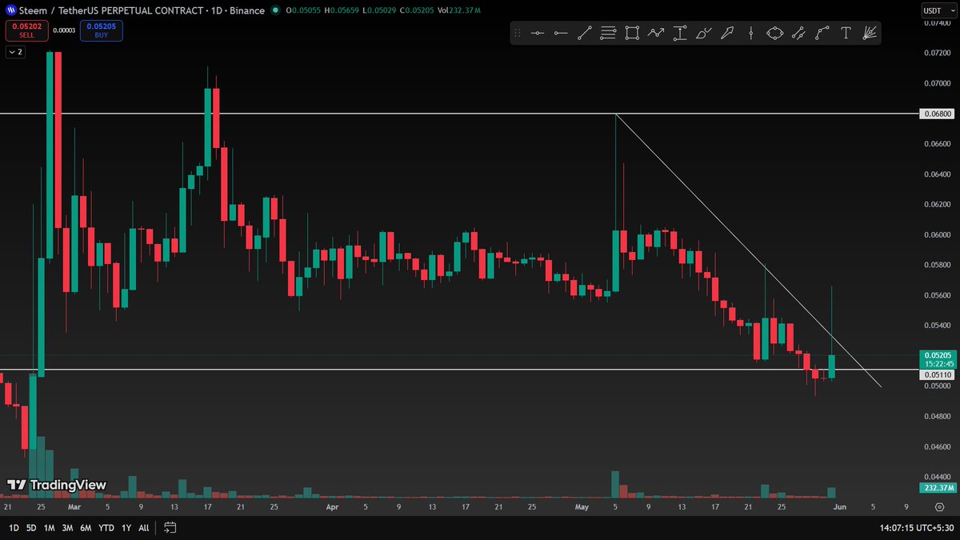Grab the drawing toolbar drag handle
960x540 pixels.
pyautogui.click(x=518, y=33)
